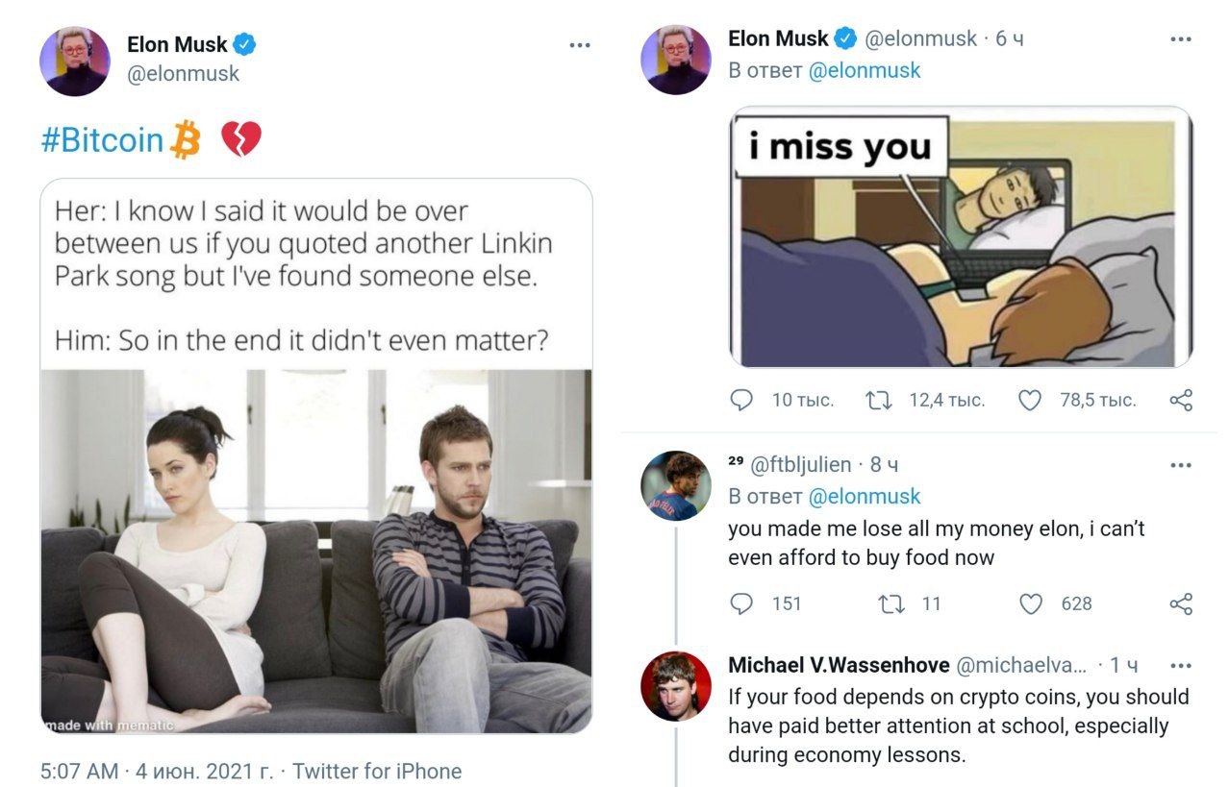
Task: Reply to the 'i miss you' tweet
Action: [x=741, y=400]
